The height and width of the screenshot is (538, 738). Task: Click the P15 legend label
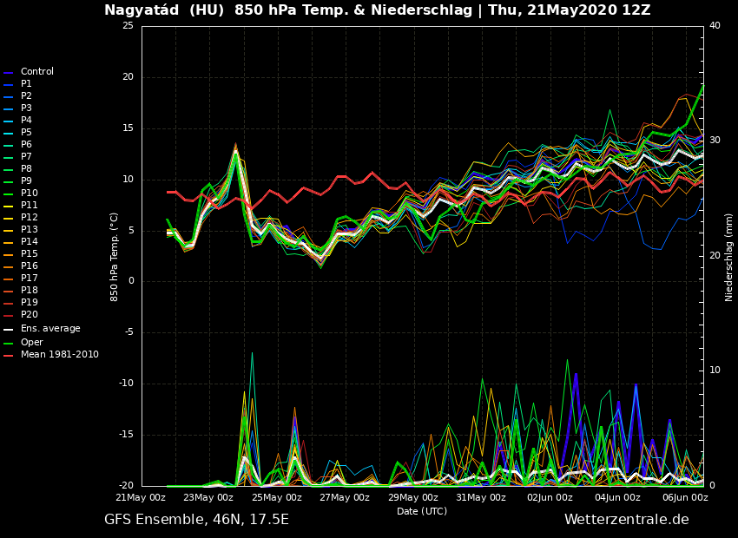(x=29, y=254)
